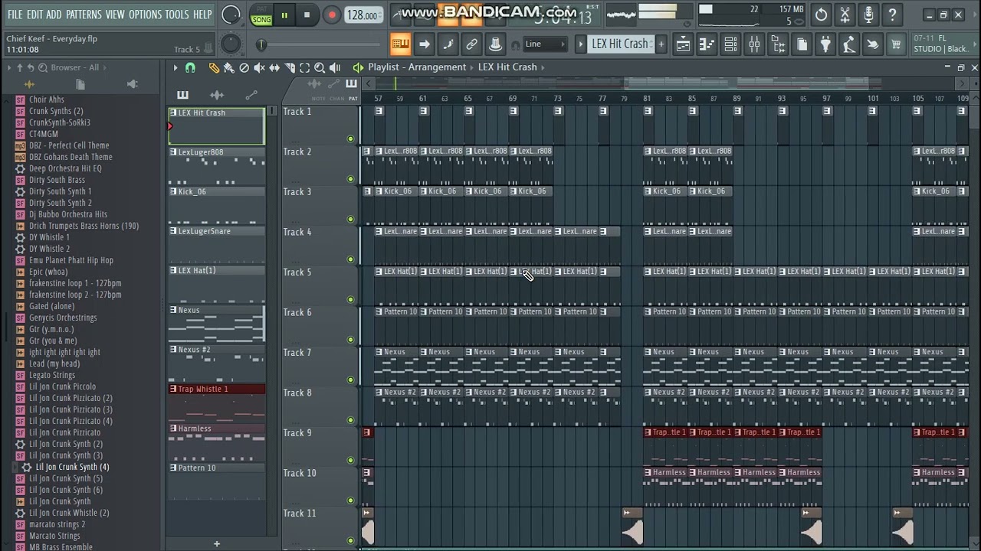Expand Gated (alone) item
Viewport: 981px width, 551px height.
point(51,306)
